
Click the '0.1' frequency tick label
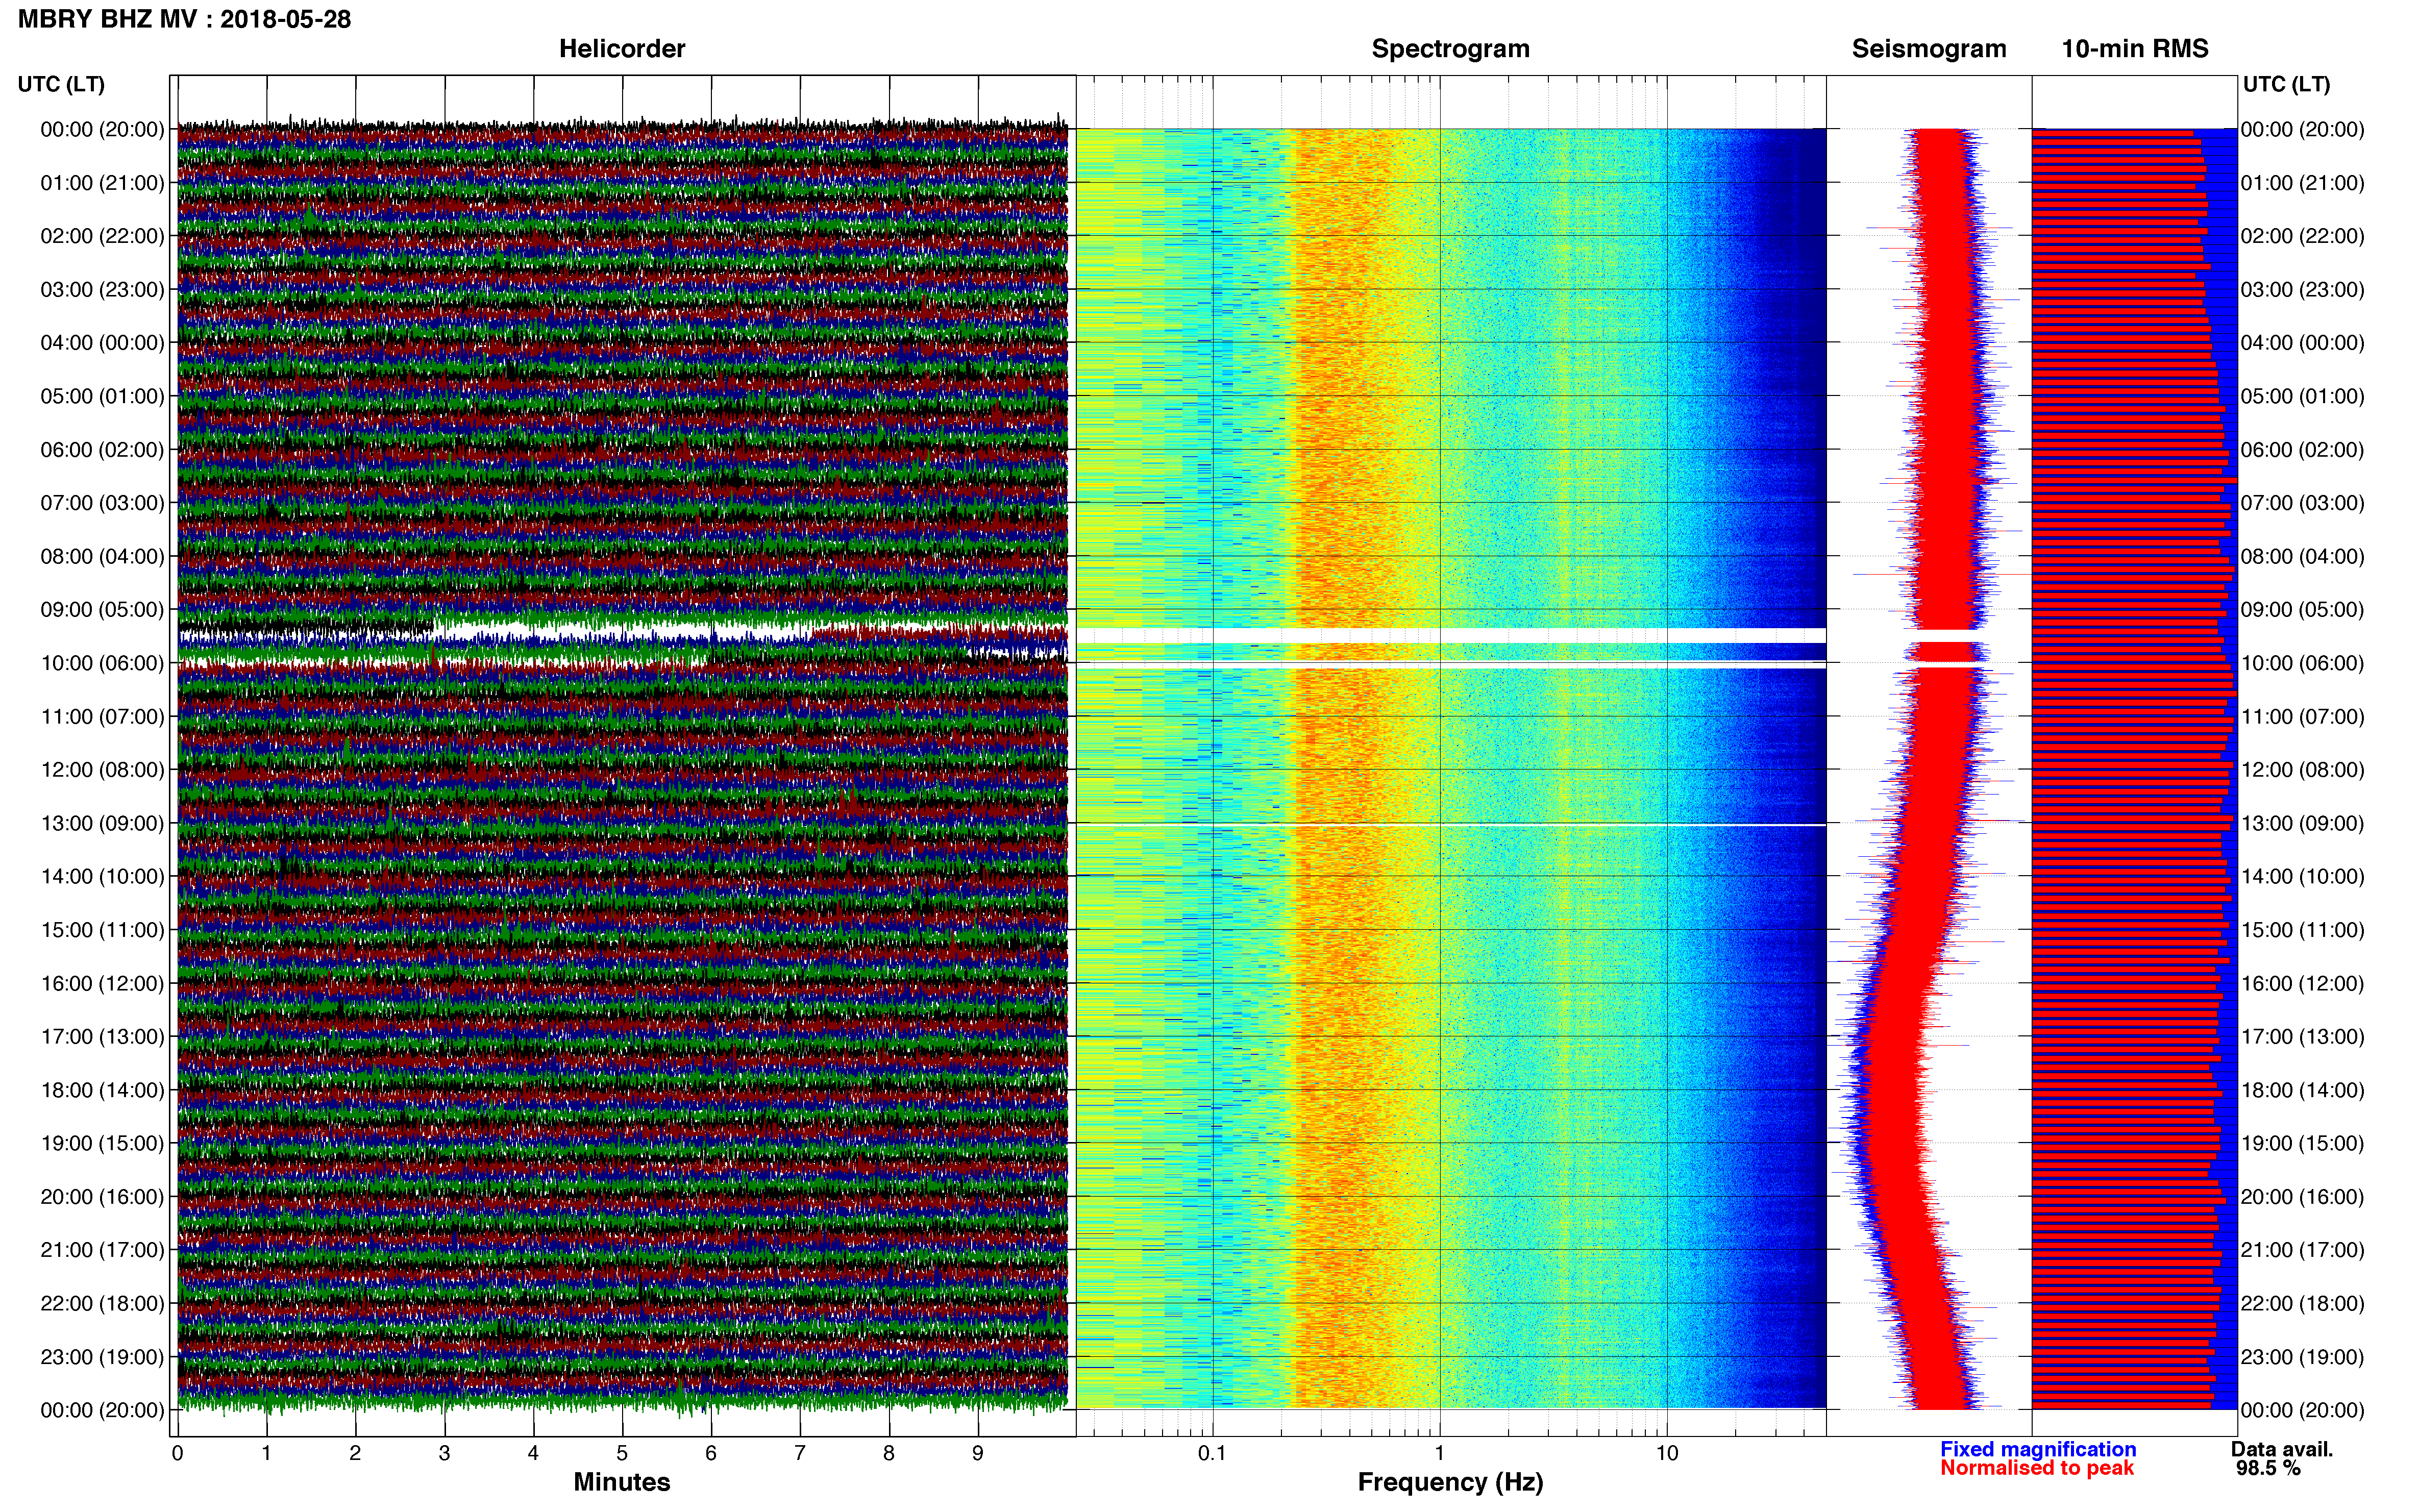(x=1212, y=1453)
